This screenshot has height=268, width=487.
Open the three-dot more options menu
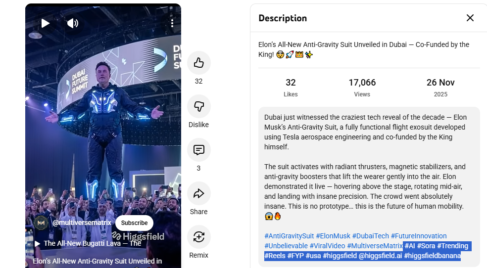pos(172,23)
